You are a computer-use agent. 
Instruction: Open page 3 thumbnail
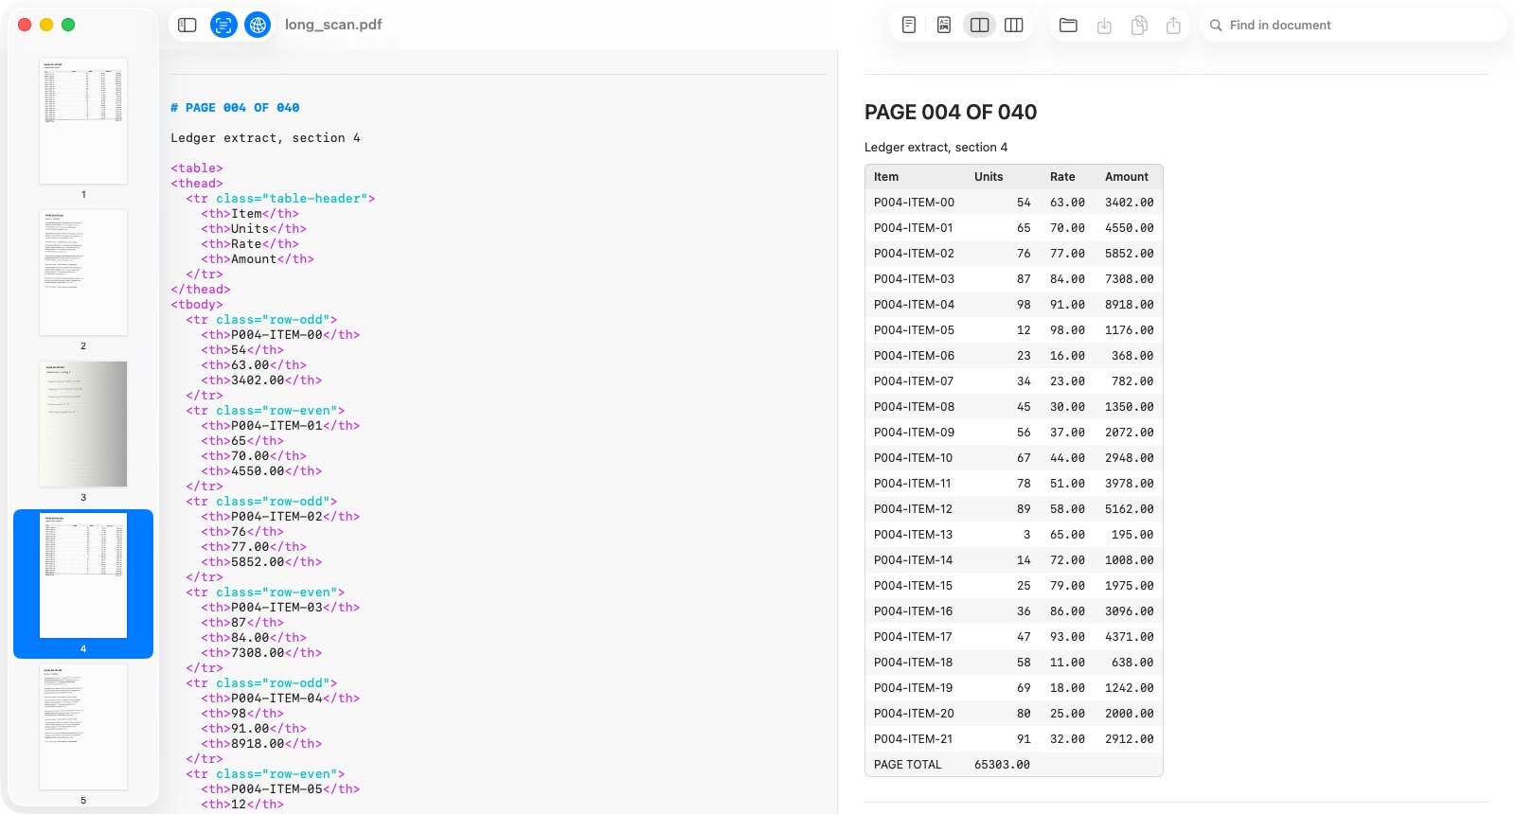tap(83, 424)
